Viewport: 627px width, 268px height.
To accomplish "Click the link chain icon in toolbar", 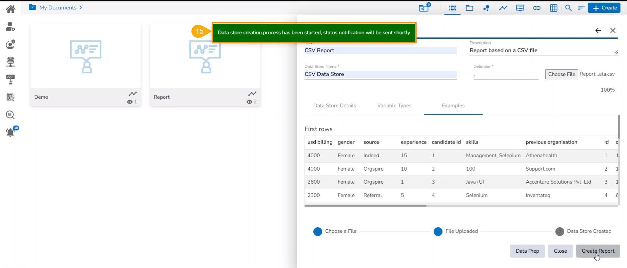I will click(536, 8).
